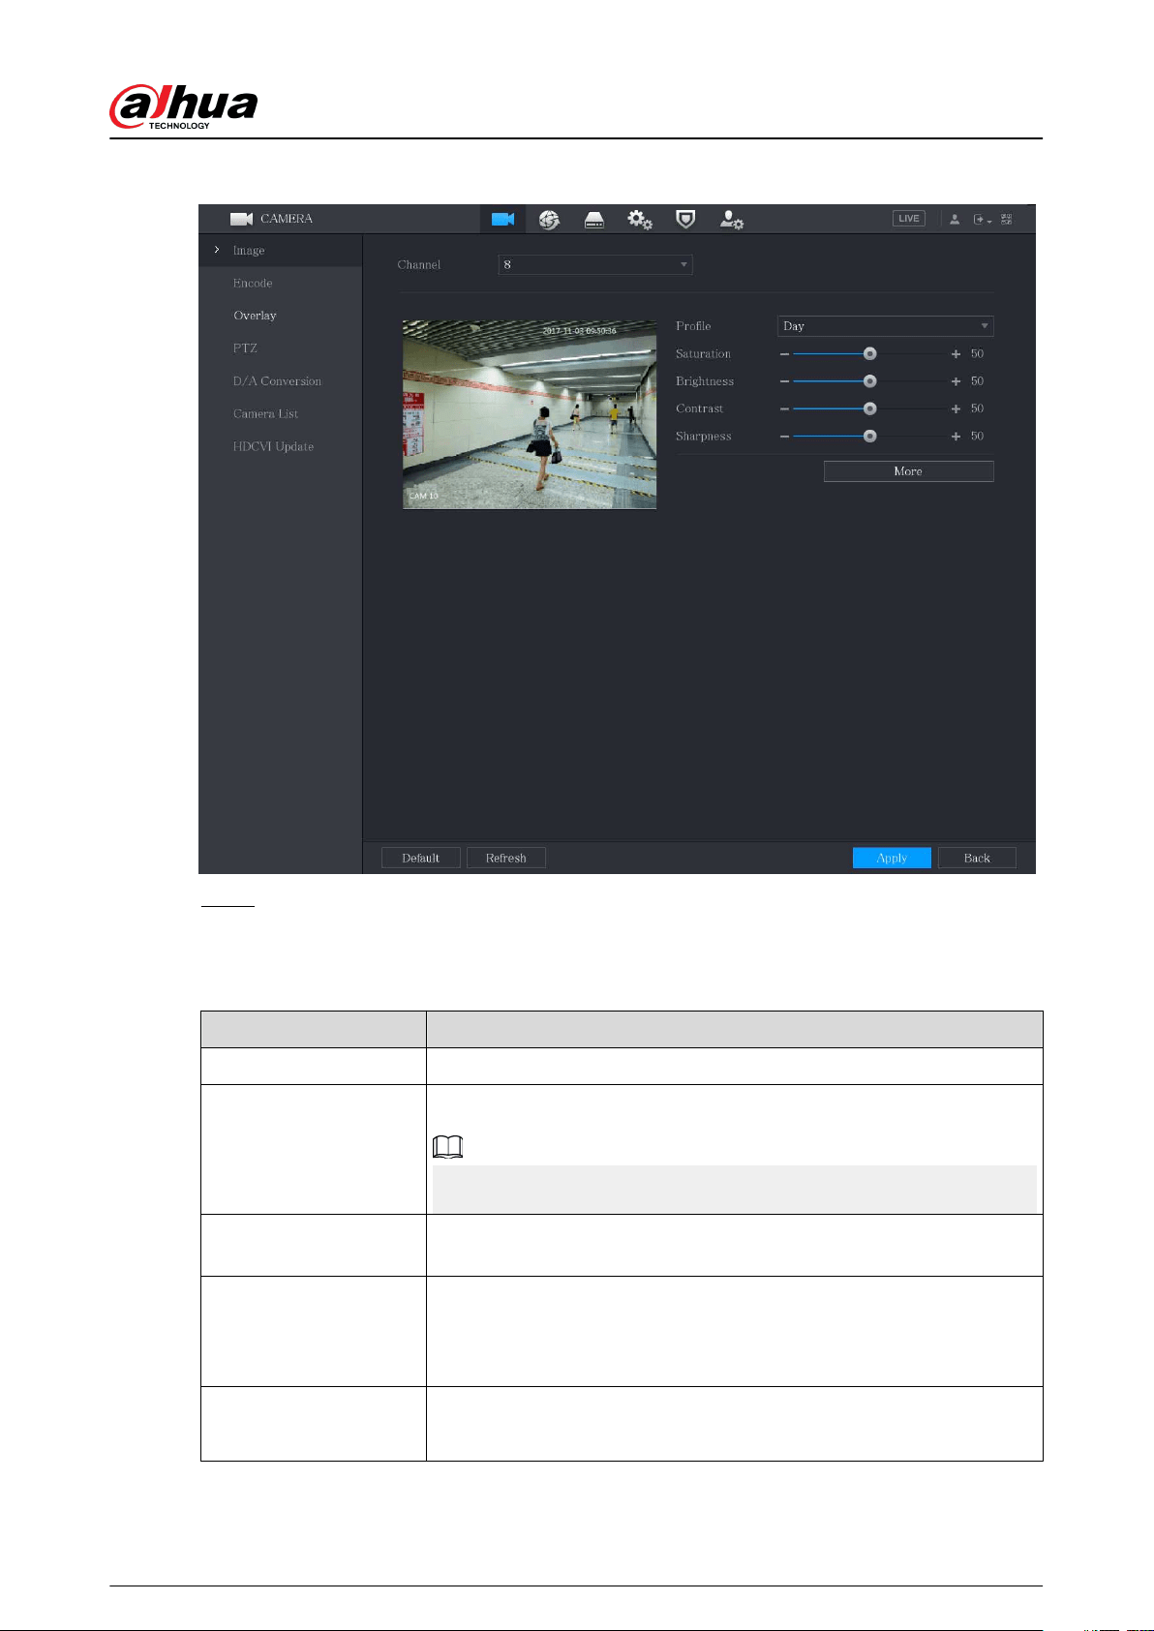The image size is (1154, 1631).
Task: Increase Sharpness with plus icon
Action: pyautogui.click(x=956, y=437)
